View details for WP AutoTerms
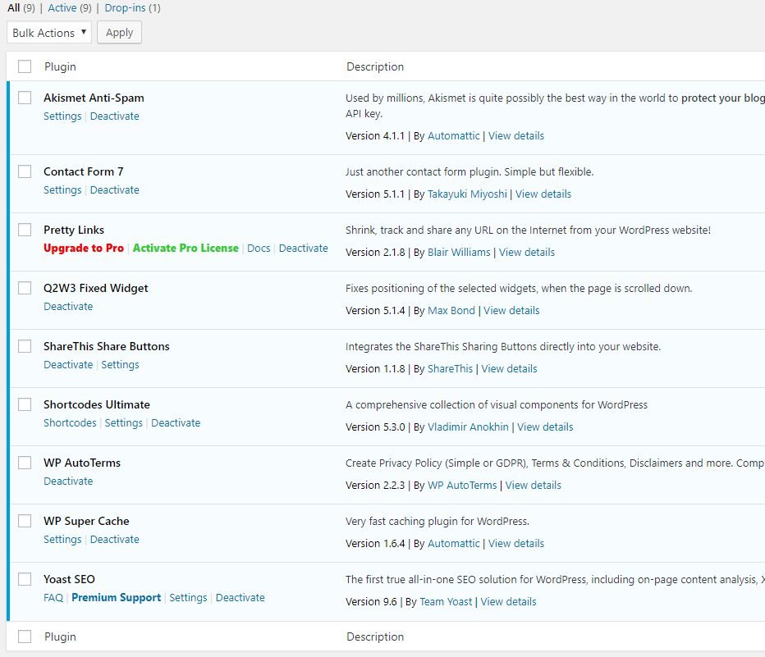 534,486
